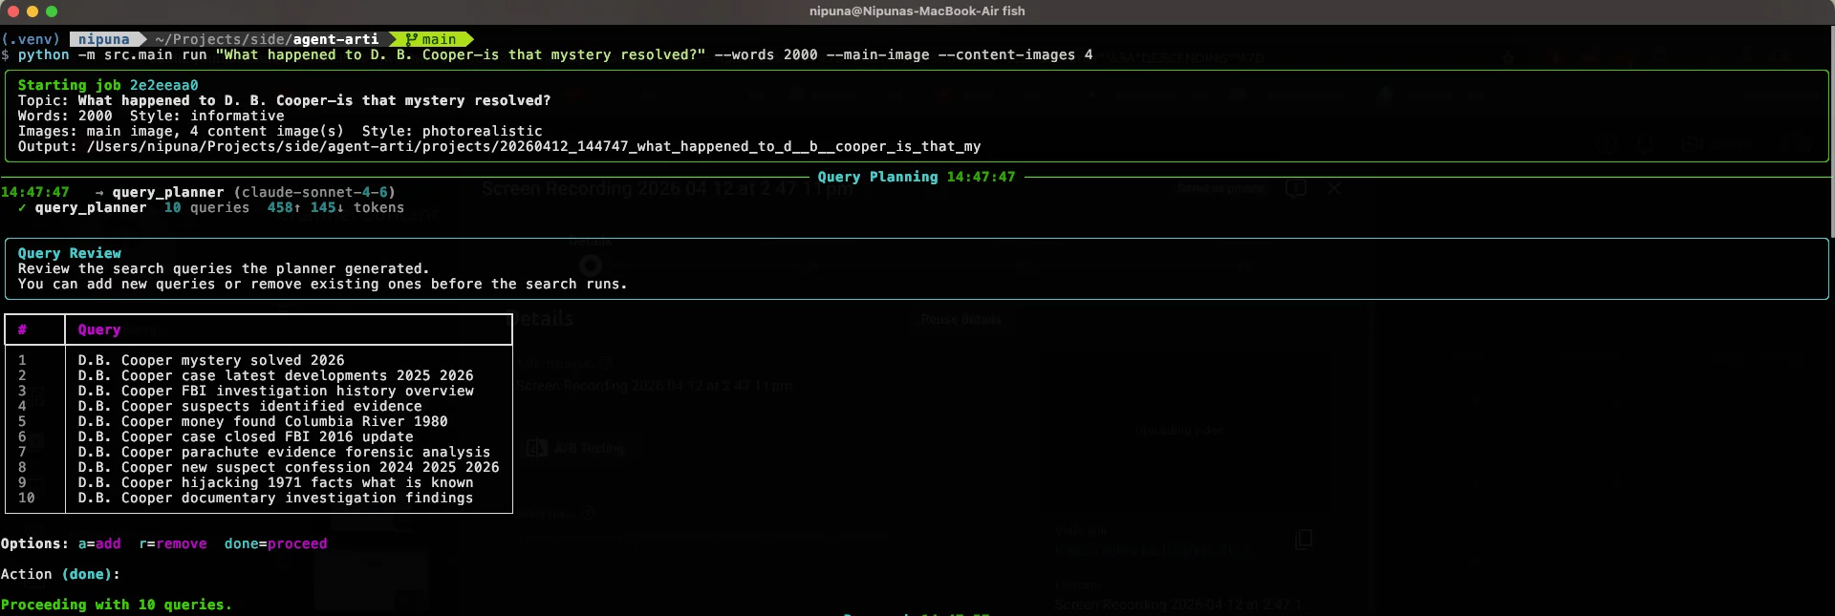Click the Query column header
1835x616 pixels.
click(x=99, y=329)
